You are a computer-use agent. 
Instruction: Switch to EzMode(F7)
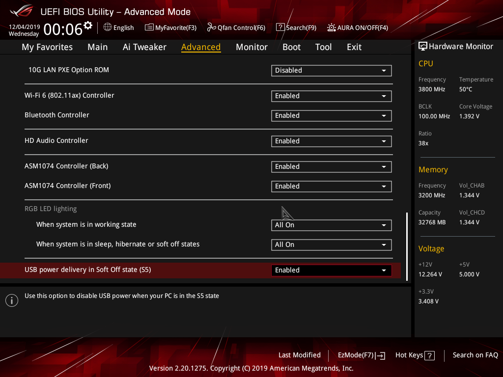pyautogui.click(x=362, y=355)
